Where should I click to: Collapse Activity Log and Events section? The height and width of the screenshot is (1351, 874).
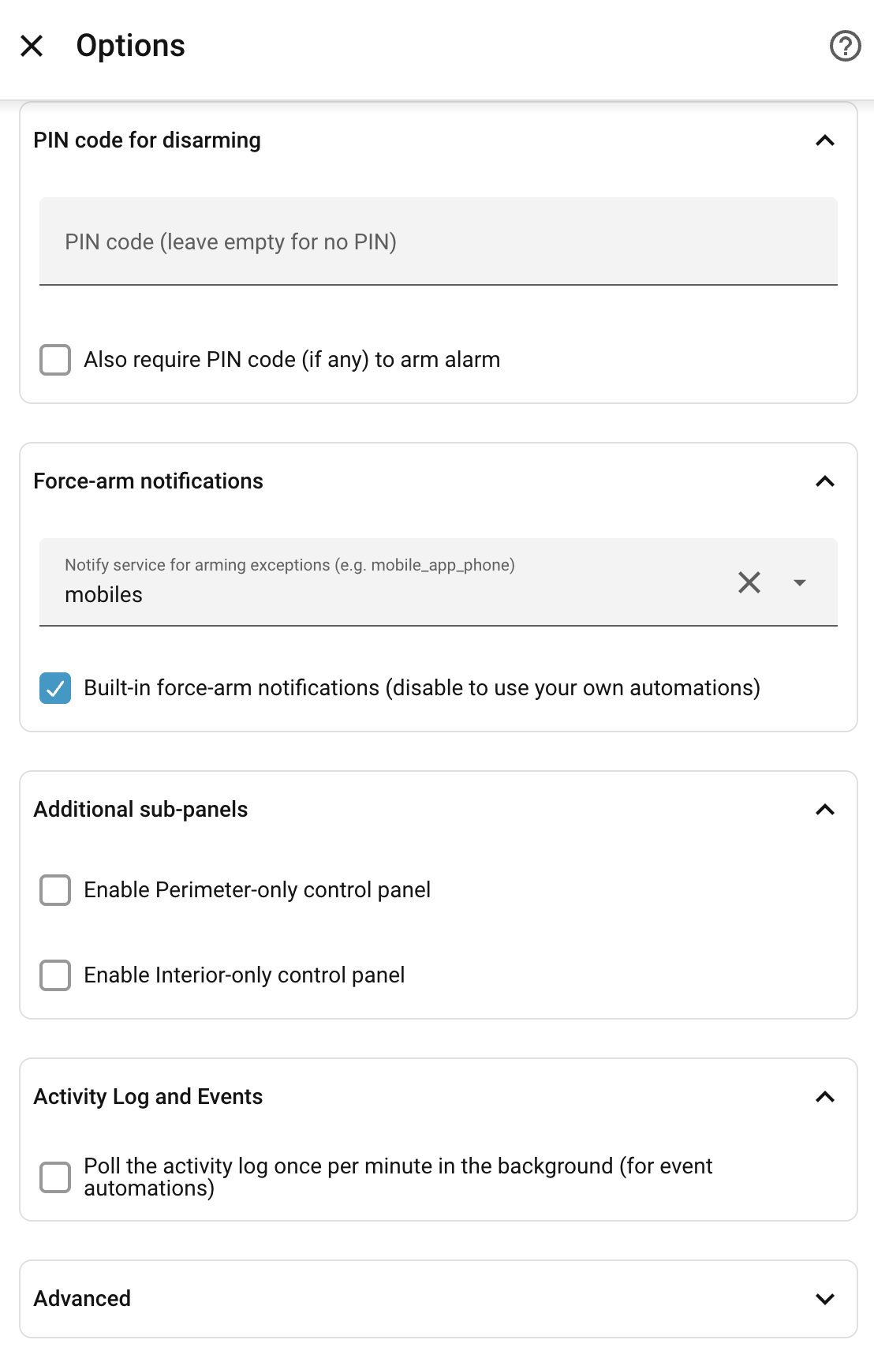[x=825, y=1097]
